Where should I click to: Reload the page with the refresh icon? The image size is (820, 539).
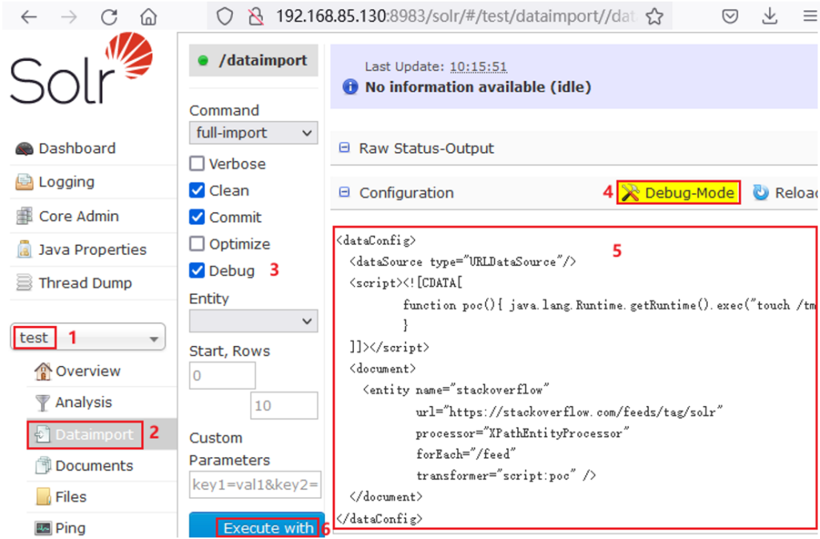coord(109,17)
